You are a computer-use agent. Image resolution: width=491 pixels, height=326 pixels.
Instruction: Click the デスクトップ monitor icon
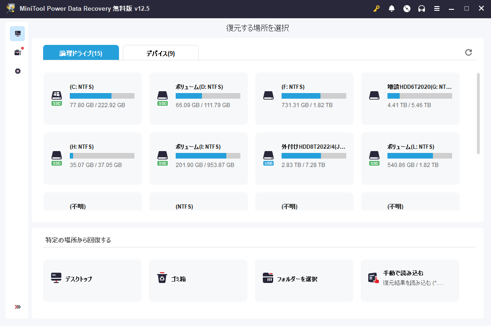pos(56,278)
